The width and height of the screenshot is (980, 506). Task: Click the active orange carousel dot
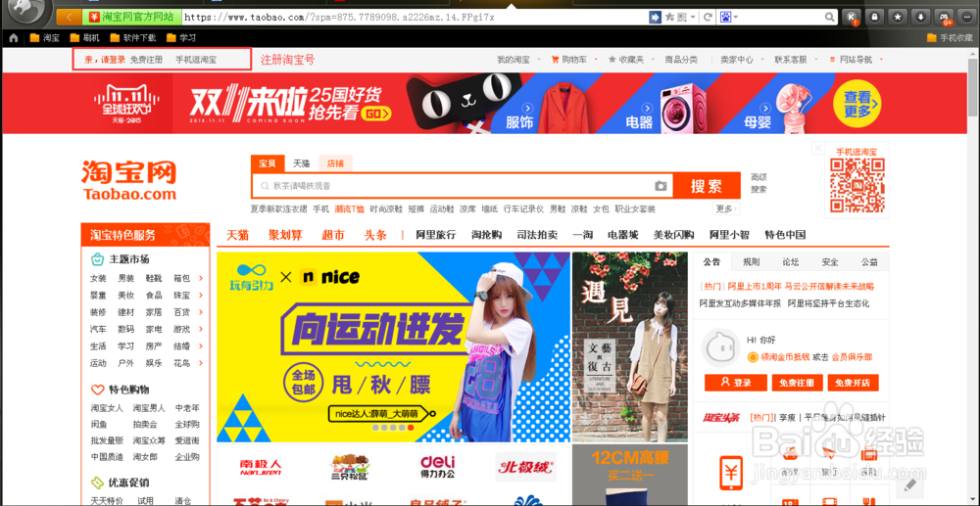(x=411, y=428)
